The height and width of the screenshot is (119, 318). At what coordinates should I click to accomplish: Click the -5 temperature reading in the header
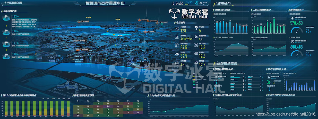tap(197, 3)
